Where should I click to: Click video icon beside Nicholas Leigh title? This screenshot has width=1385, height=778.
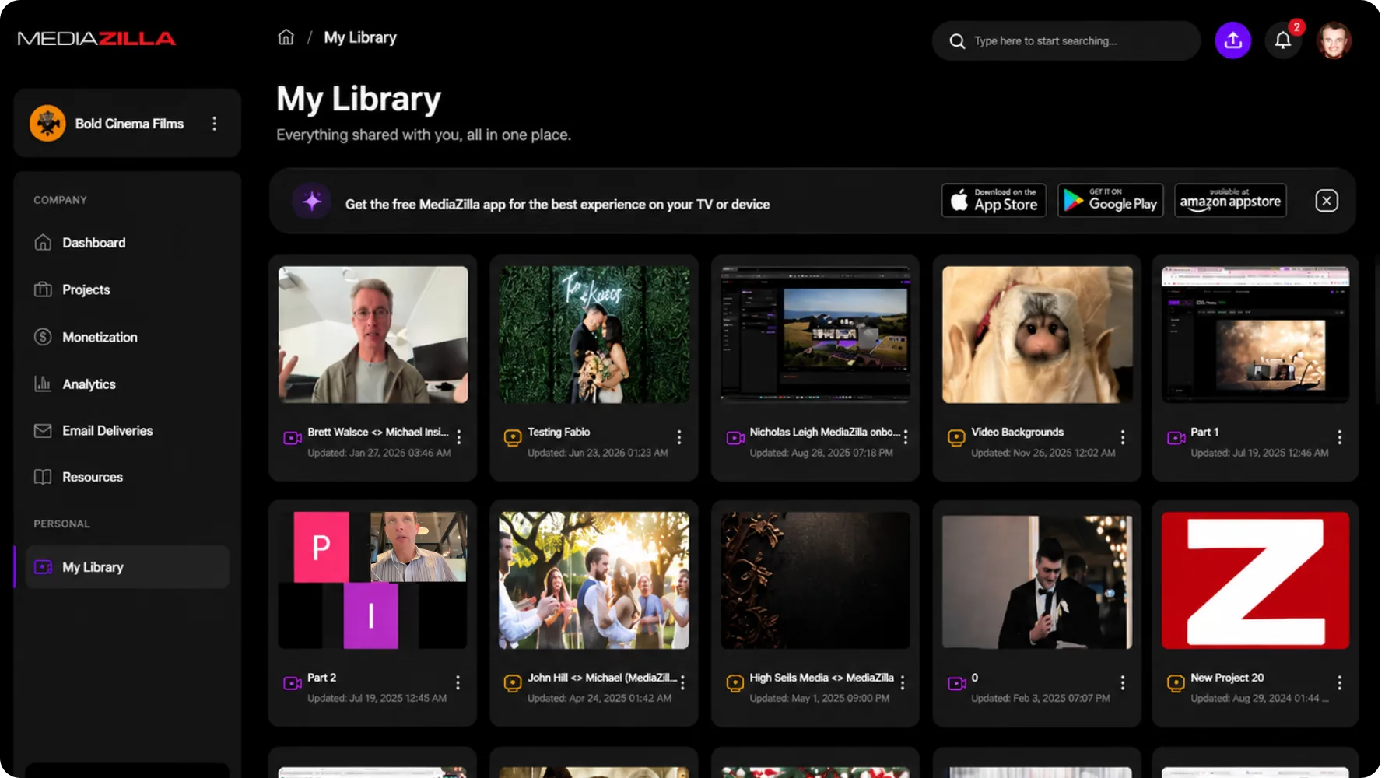click(735, 438)
